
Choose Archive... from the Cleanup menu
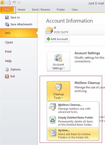pyautogui.click(x=73, y=134)
